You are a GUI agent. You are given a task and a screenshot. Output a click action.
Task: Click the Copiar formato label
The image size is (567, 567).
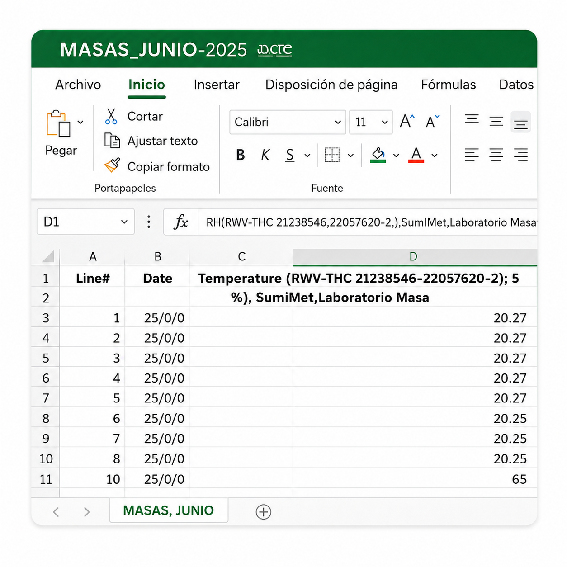169,167
